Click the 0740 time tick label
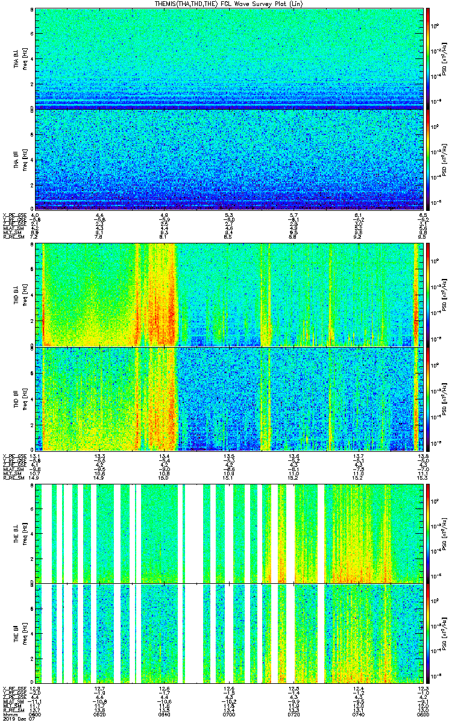 pos(359,714)
